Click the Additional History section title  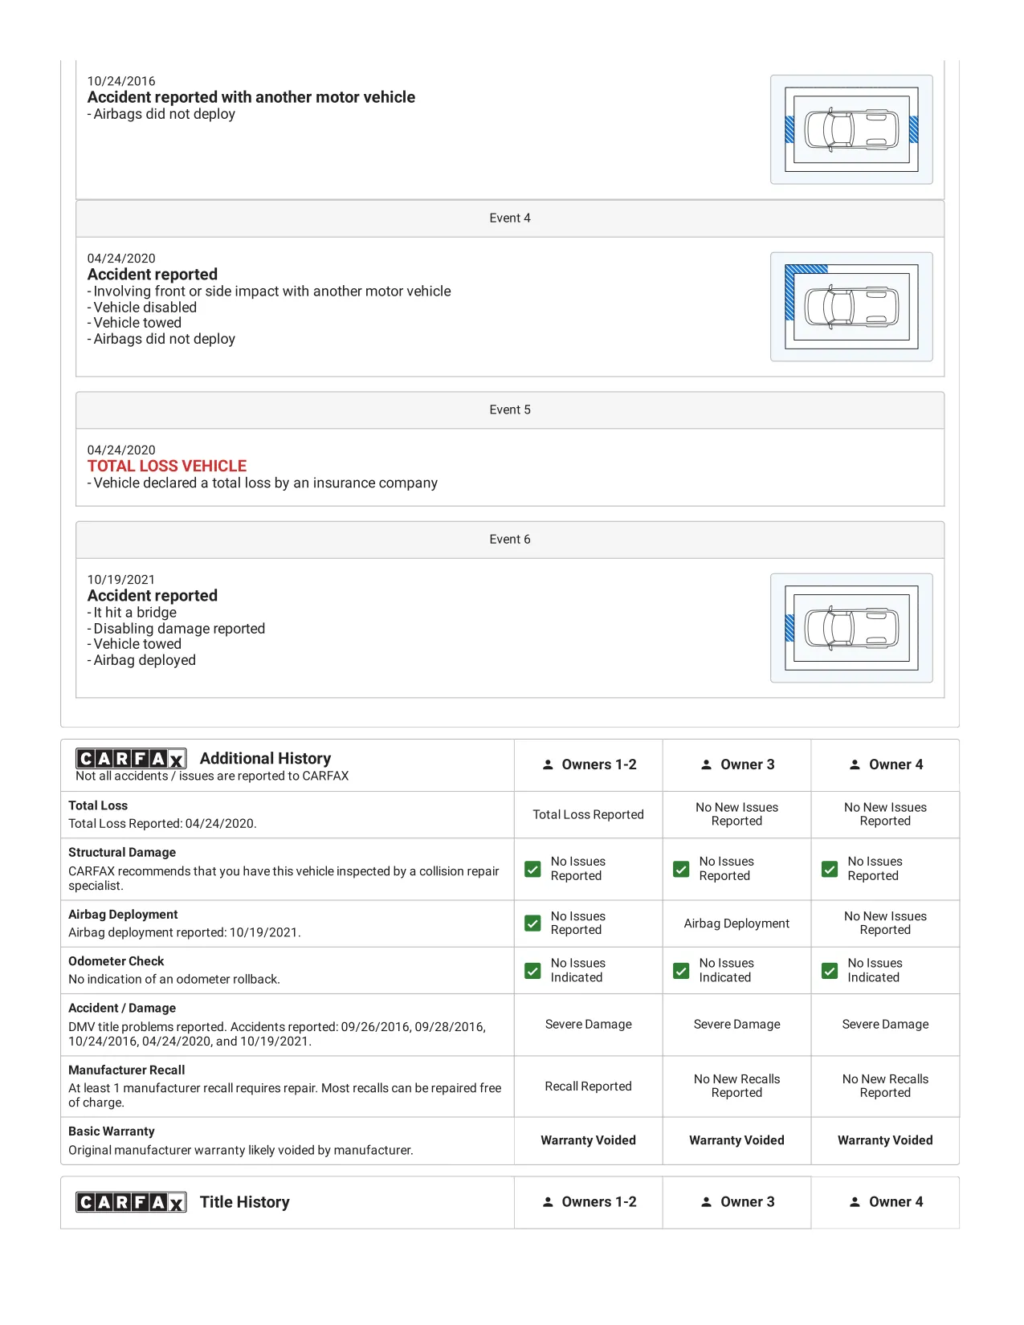[x=265, y=759]
